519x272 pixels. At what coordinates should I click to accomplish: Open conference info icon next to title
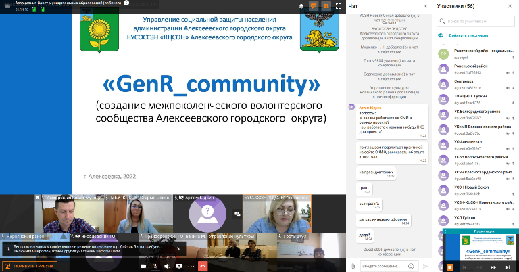point(126,3)
